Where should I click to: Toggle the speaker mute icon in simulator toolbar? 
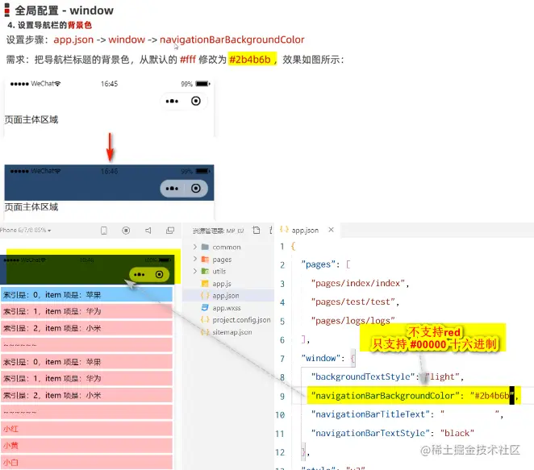tap(148, 231)
